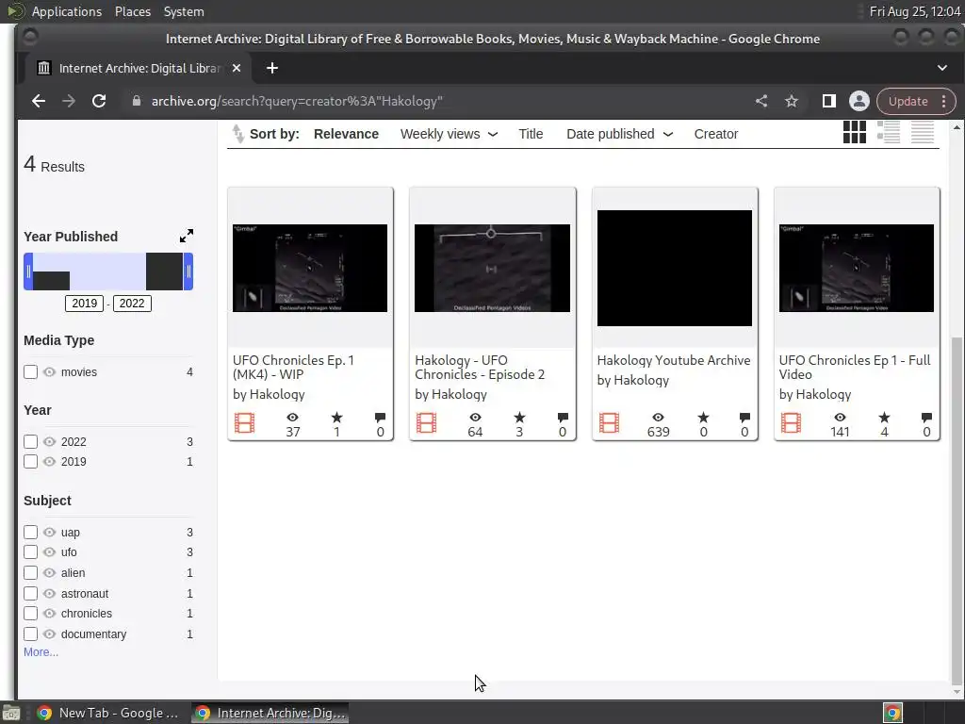Check the chronicles subject filter

(x=30, y=613)
